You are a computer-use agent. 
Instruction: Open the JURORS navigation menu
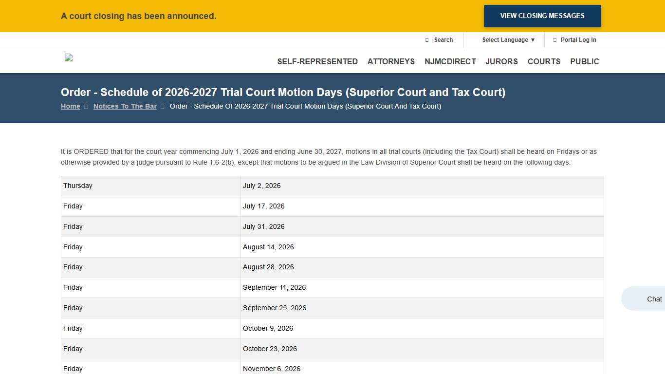click(x=501, y=61)
